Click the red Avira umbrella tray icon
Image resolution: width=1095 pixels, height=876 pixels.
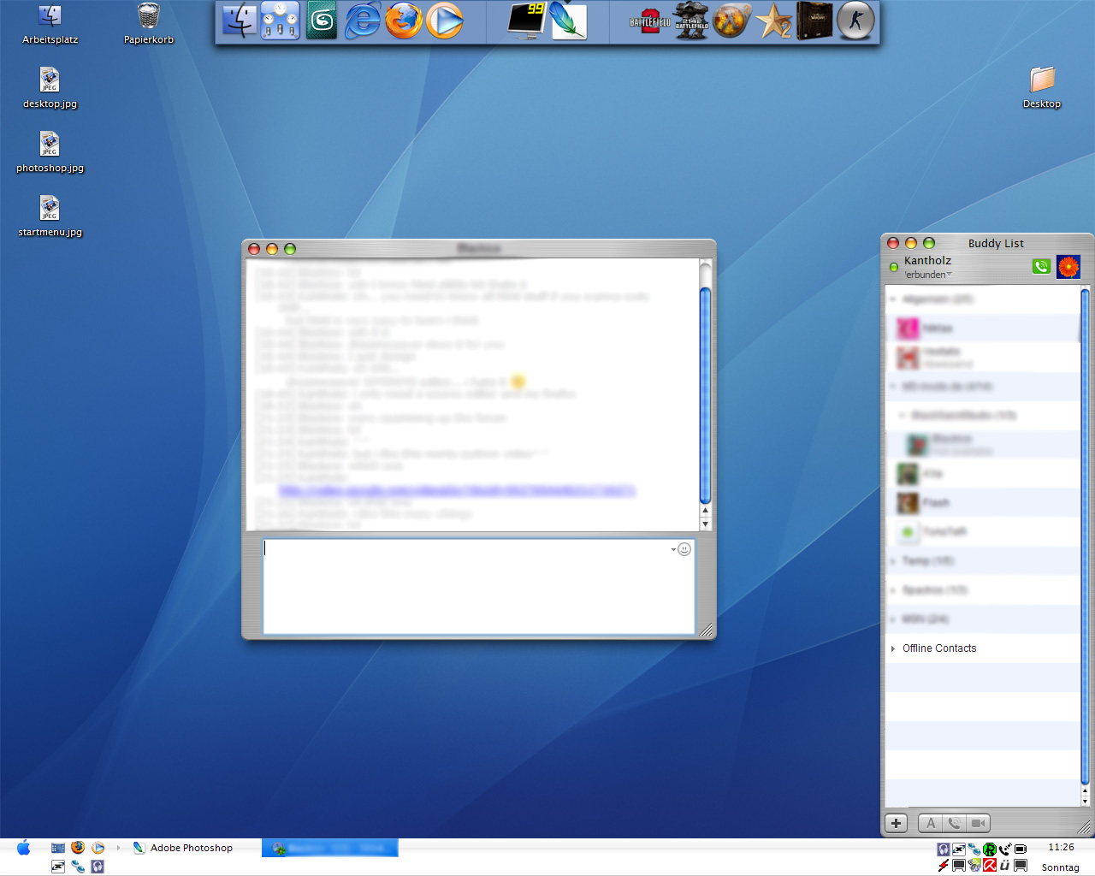tap(990, 866)
